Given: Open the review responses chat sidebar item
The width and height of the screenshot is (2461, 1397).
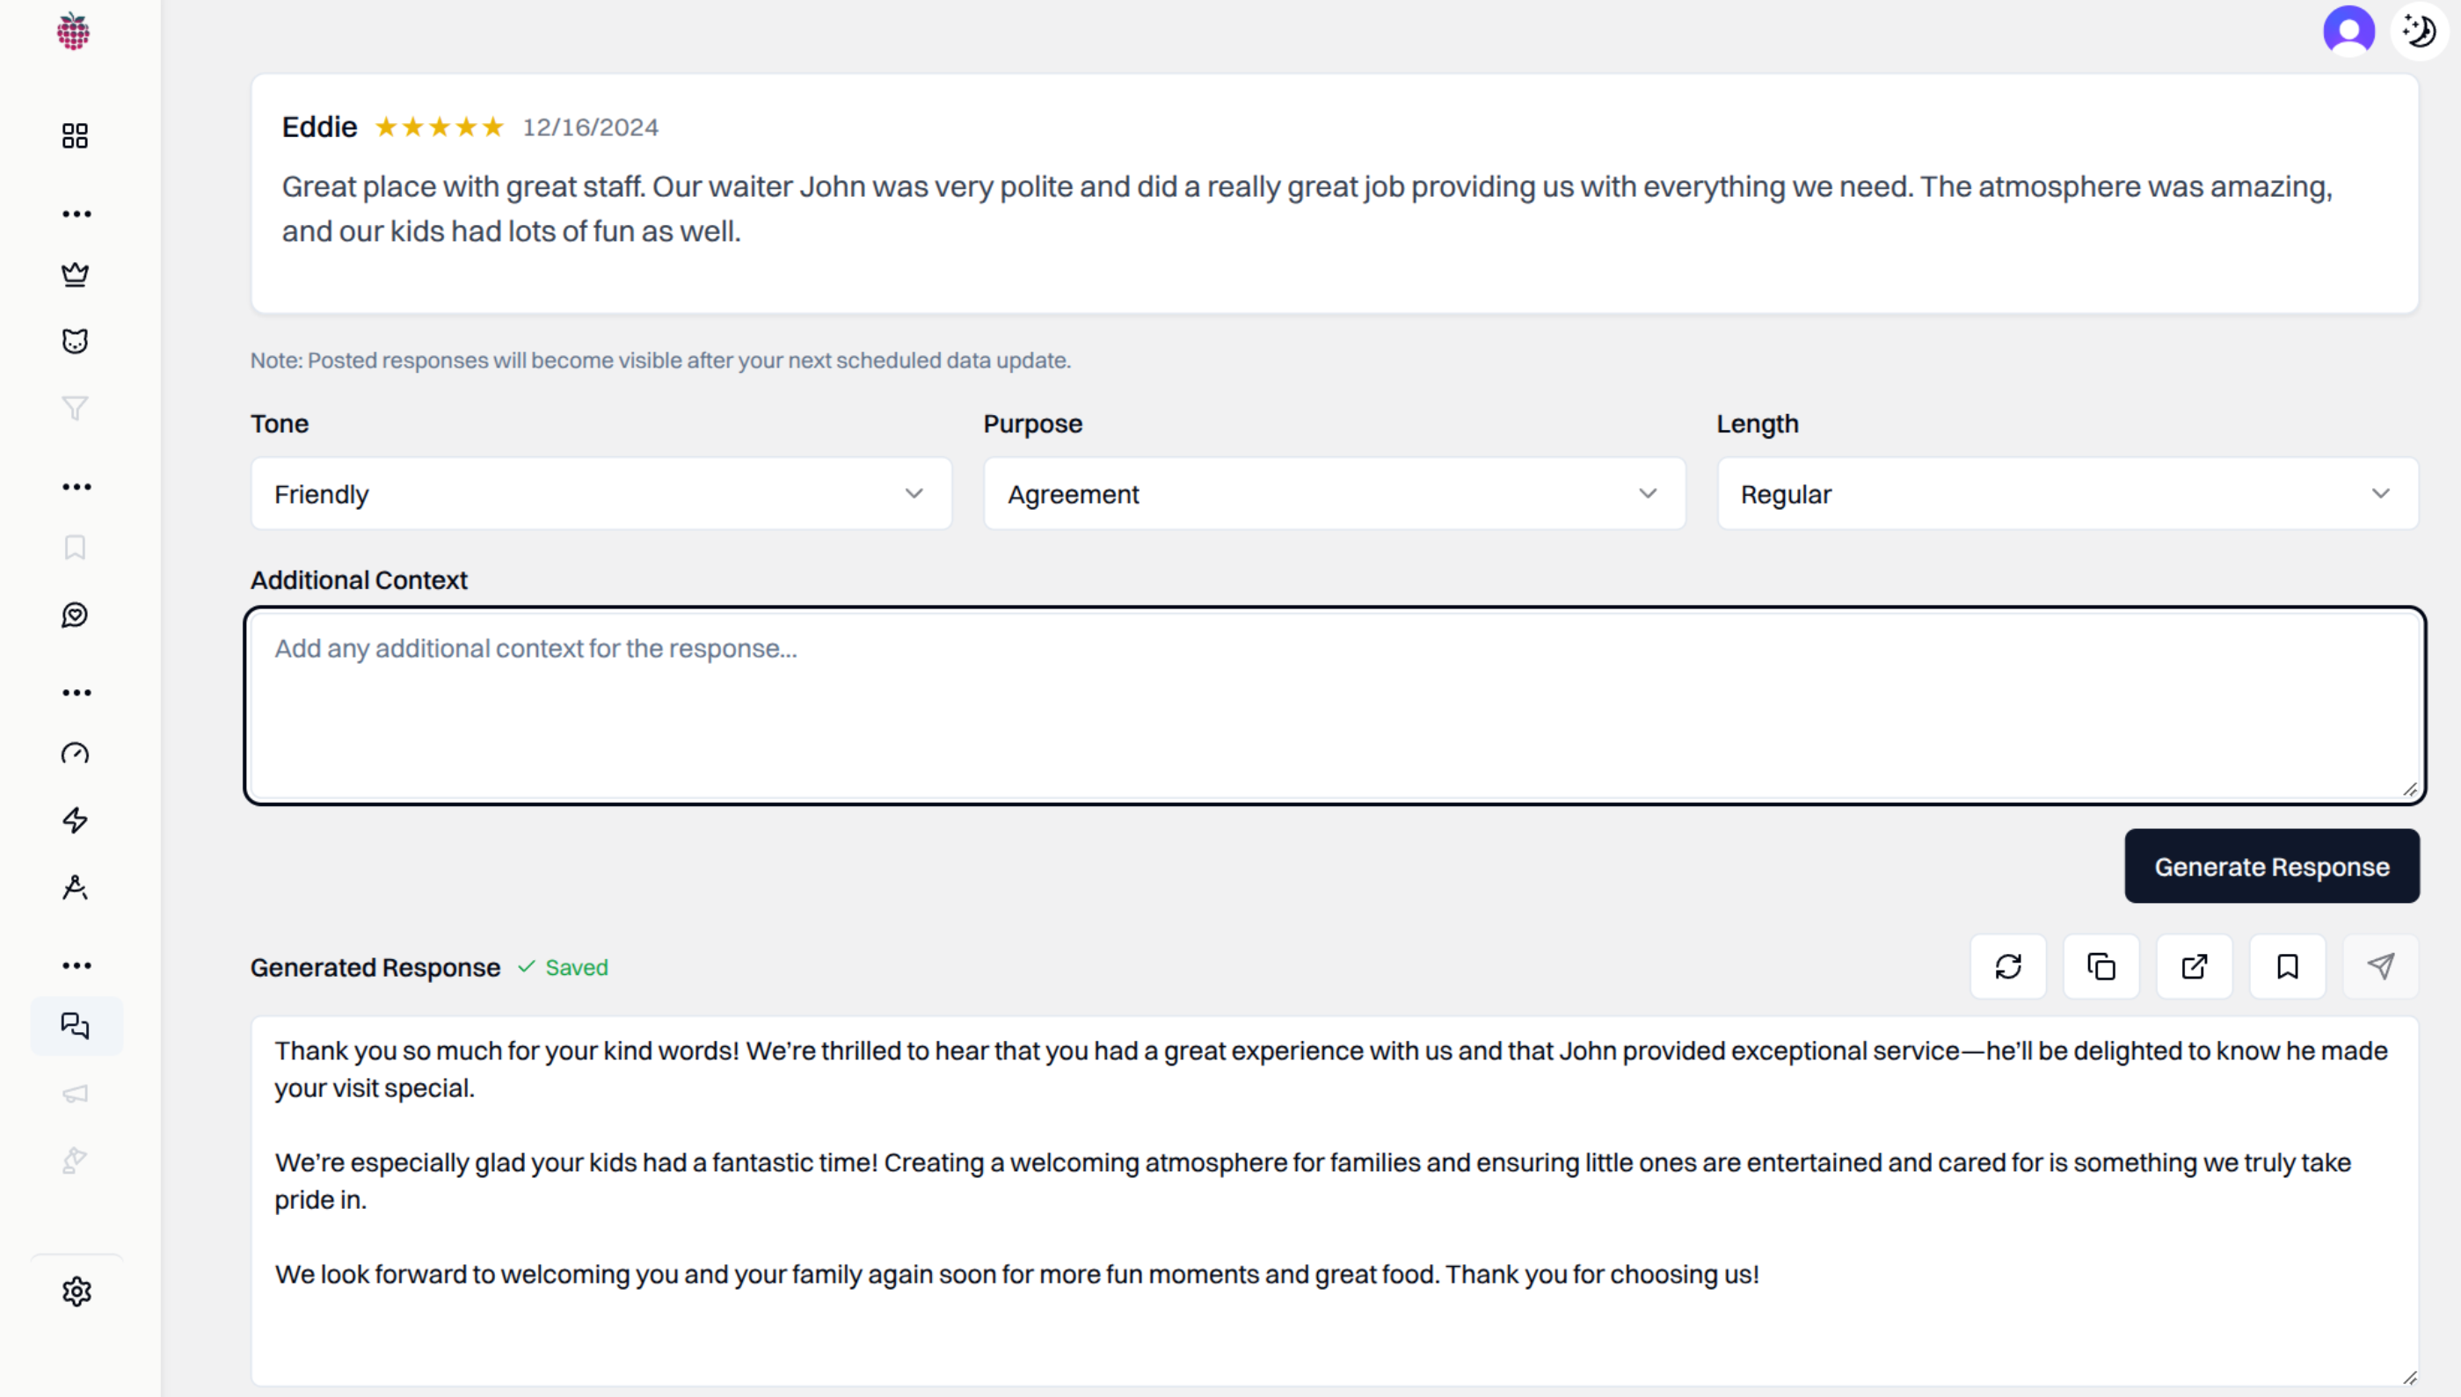Looking at the screenshot, I should pyautogui.click(x=76, y=1027).
